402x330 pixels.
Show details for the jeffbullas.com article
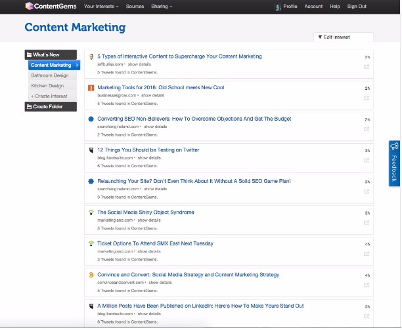pos(139,64)
